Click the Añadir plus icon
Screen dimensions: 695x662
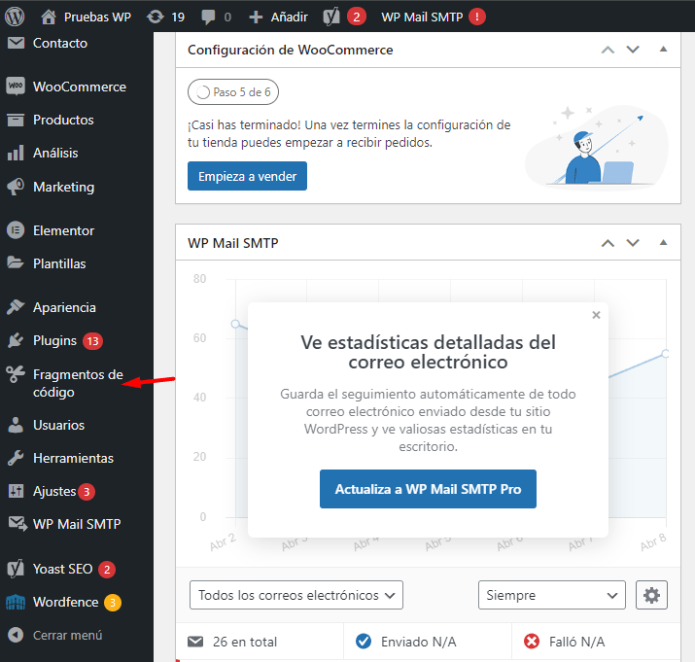(256, 17)
